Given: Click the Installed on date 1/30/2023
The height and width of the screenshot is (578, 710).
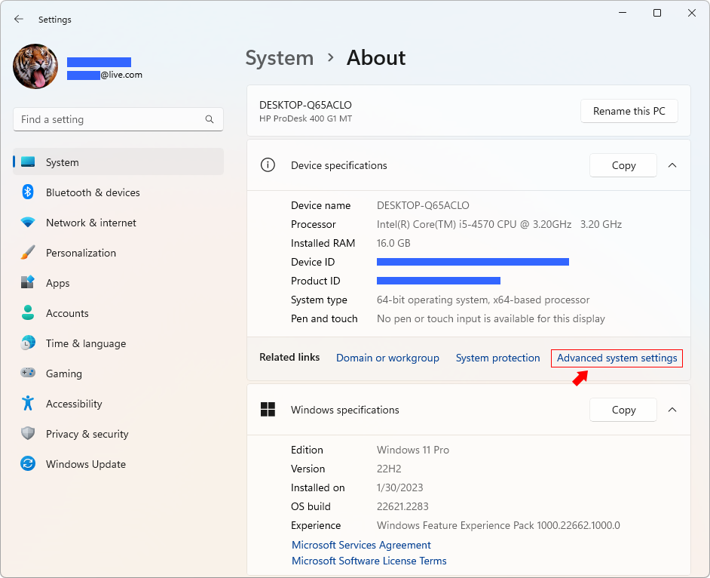Looking at the screenshot, I should coord(399,487).
